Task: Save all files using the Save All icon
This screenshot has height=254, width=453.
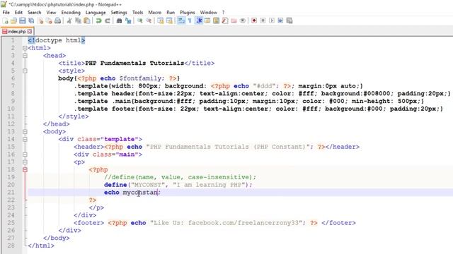Action: [x=31, y=20]
